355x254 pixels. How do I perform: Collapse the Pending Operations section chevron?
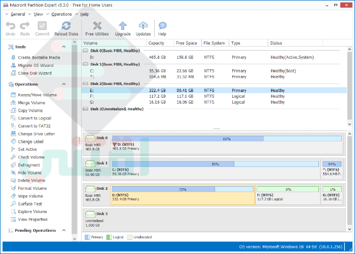click(64, 230)
